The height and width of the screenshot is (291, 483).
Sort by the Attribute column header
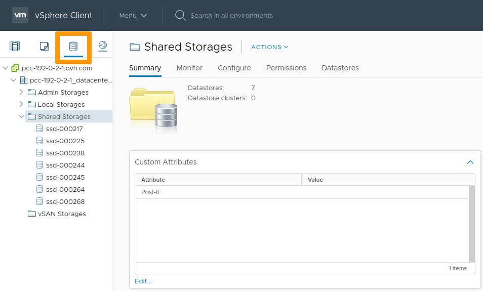point(218,180)
